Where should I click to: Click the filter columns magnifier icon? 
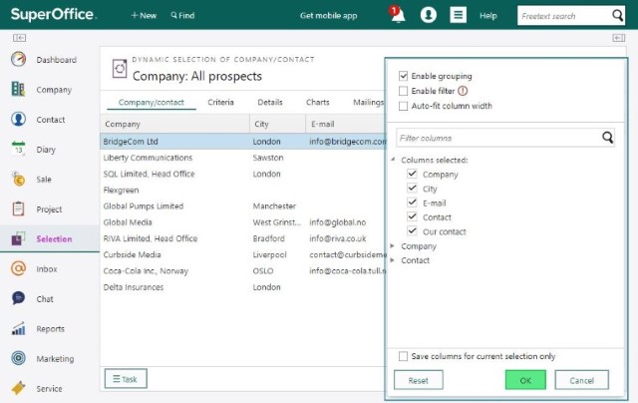607,138
